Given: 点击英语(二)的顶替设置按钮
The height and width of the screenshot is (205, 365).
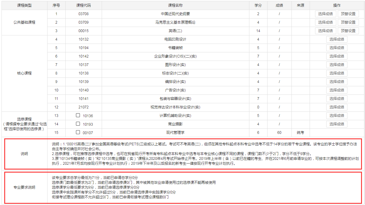Looking at the screenshot, I should pos(348,31).
